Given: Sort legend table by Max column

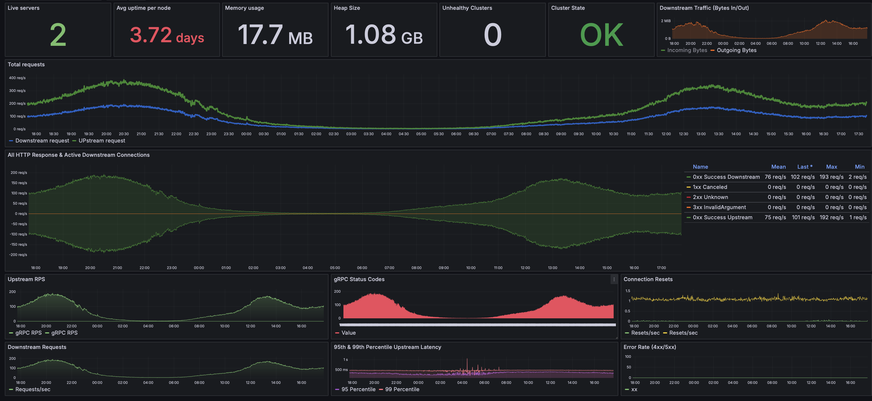Looking at the screenshot, I should pyautogui.click(x=831, y=167).
